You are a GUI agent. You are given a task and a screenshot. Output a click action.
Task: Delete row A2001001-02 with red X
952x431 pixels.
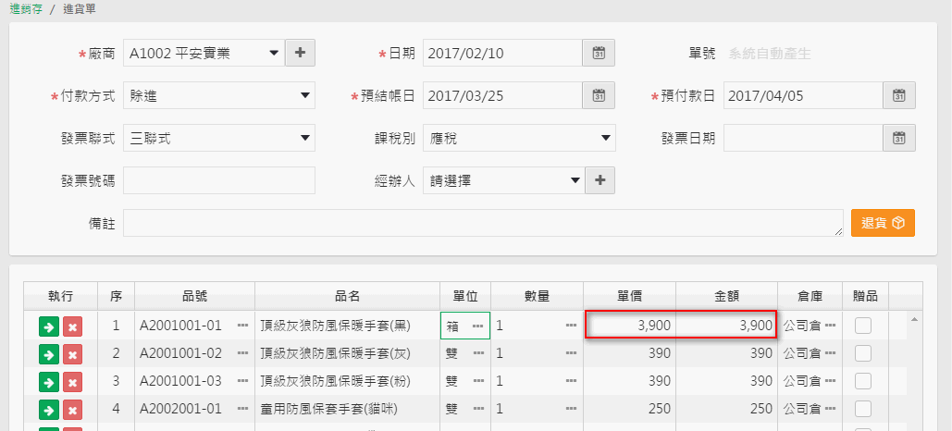click(72, 354)
